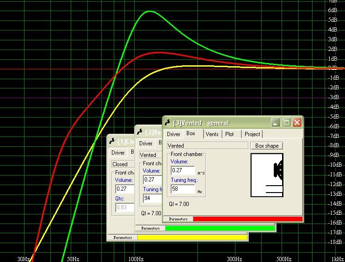Click the Parameters label in window 2
Image resolution: width=345 pixels, height=262 pixels.
[150, 228]
